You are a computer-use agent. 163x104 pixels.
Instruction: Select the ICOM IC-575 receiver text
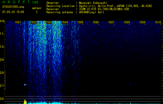[104, 9]
